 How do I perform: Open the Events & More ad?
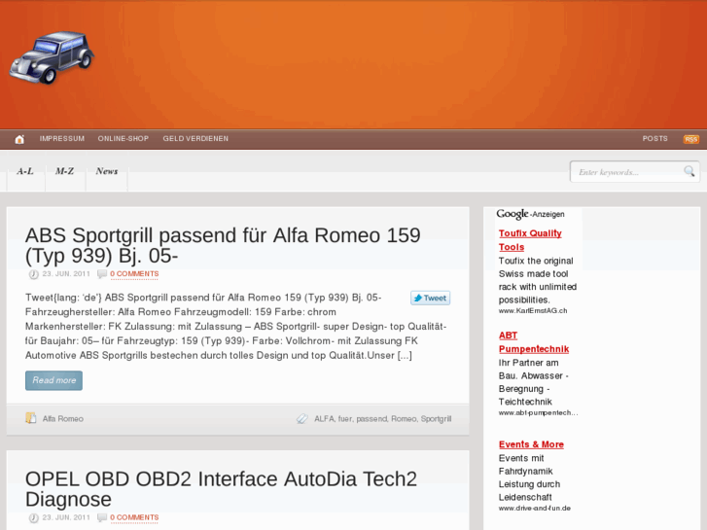pos(531,444)
